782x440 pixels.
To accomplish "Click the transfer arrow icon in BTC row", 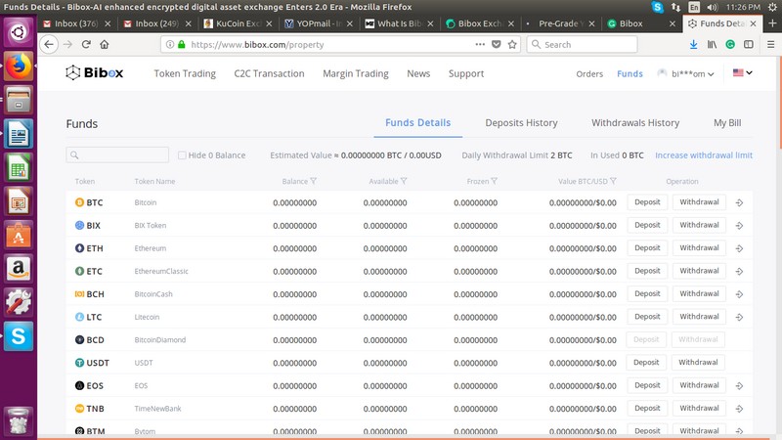I will [739, 202].
